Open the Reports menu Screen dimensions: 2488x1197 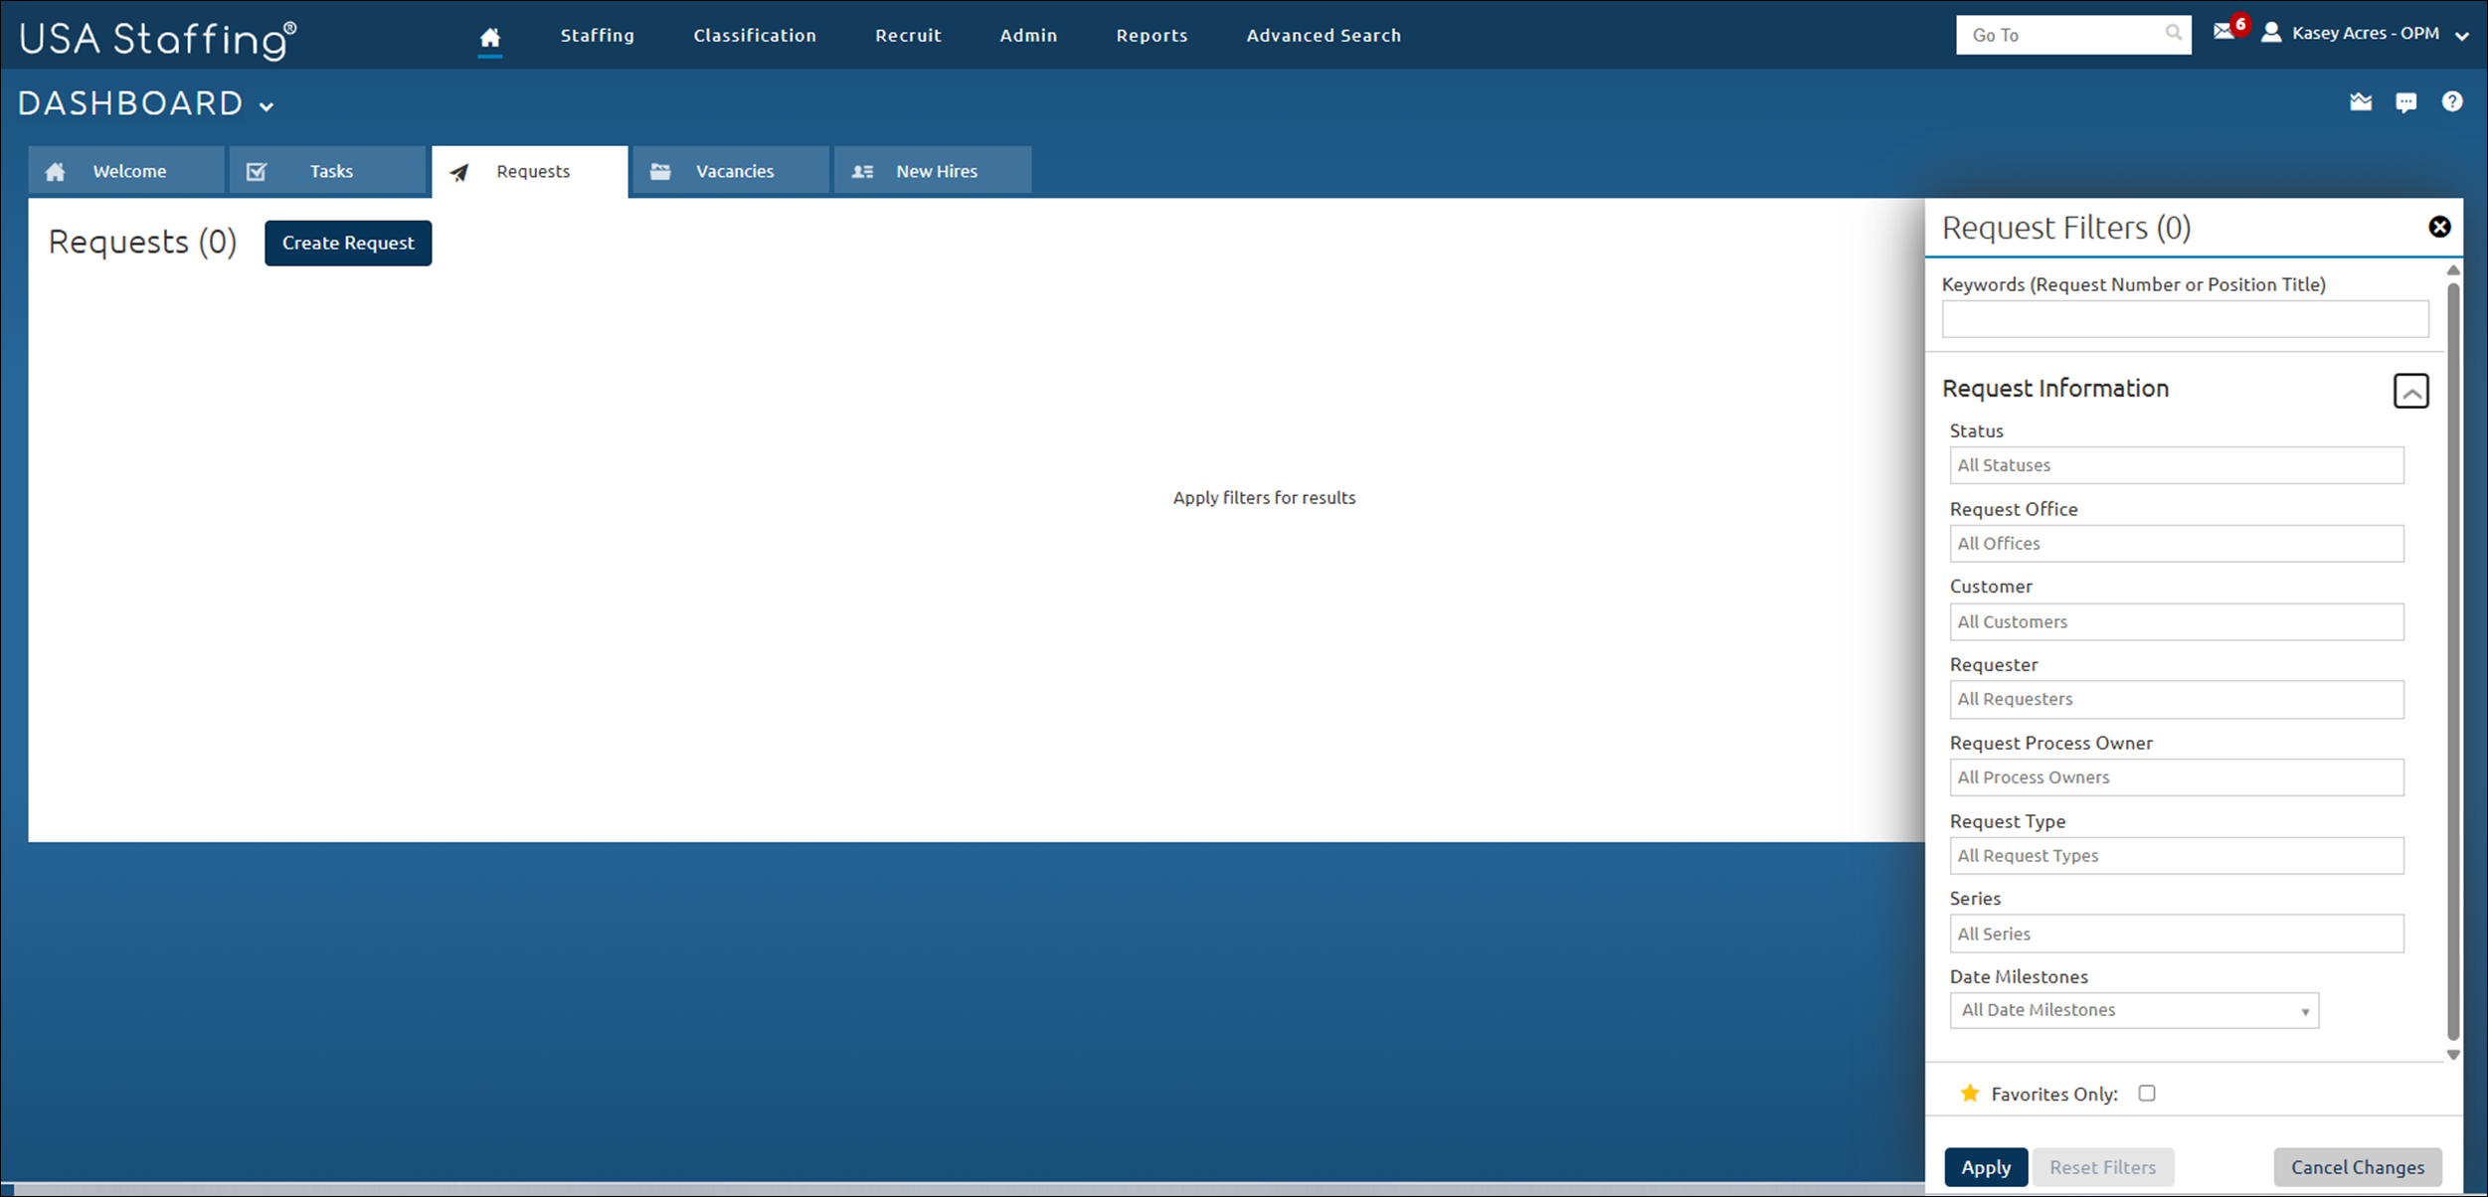point(1152,36)
